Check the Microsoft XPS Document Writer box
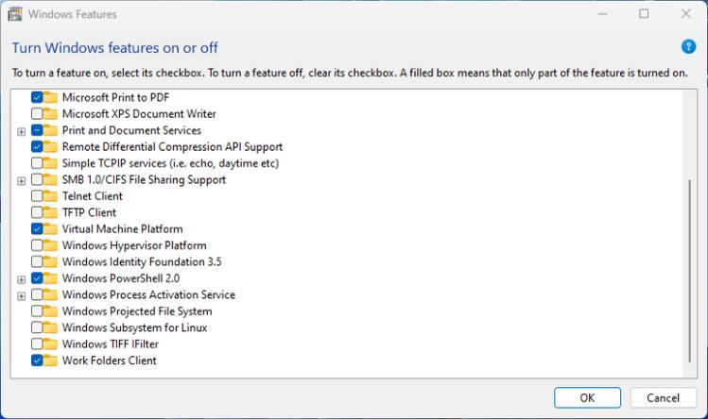Image resolution: width=708 pixels, height=419 pixels. click(37, 114)
